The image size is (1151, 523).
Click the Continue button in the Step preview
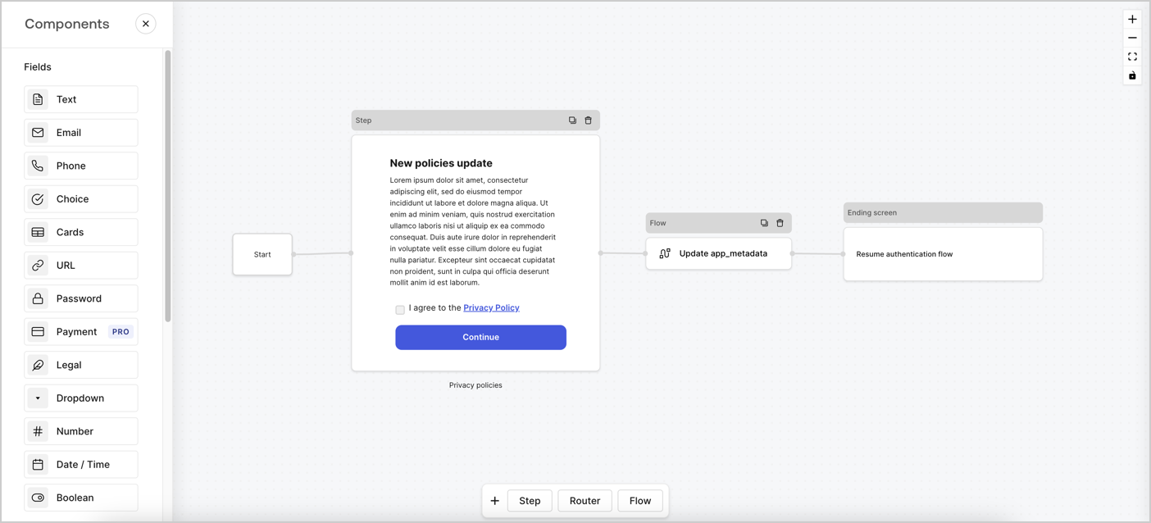tap(480, 337)
